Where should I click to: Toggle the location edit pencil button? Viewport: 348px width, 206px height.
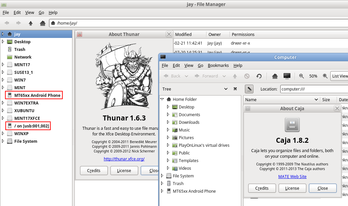249,89
